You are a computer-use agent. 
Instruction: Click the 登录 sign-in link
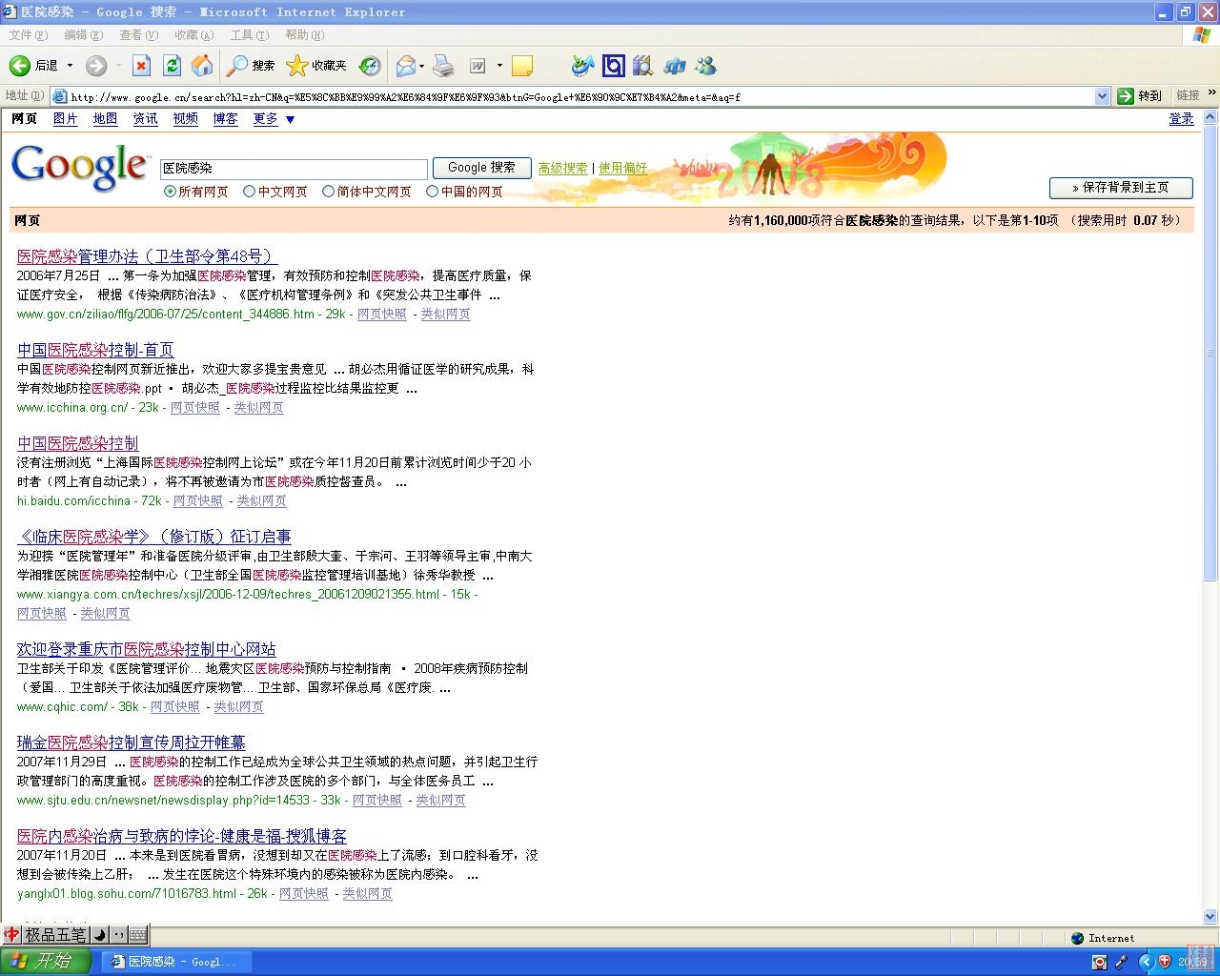click(1181, 119)
